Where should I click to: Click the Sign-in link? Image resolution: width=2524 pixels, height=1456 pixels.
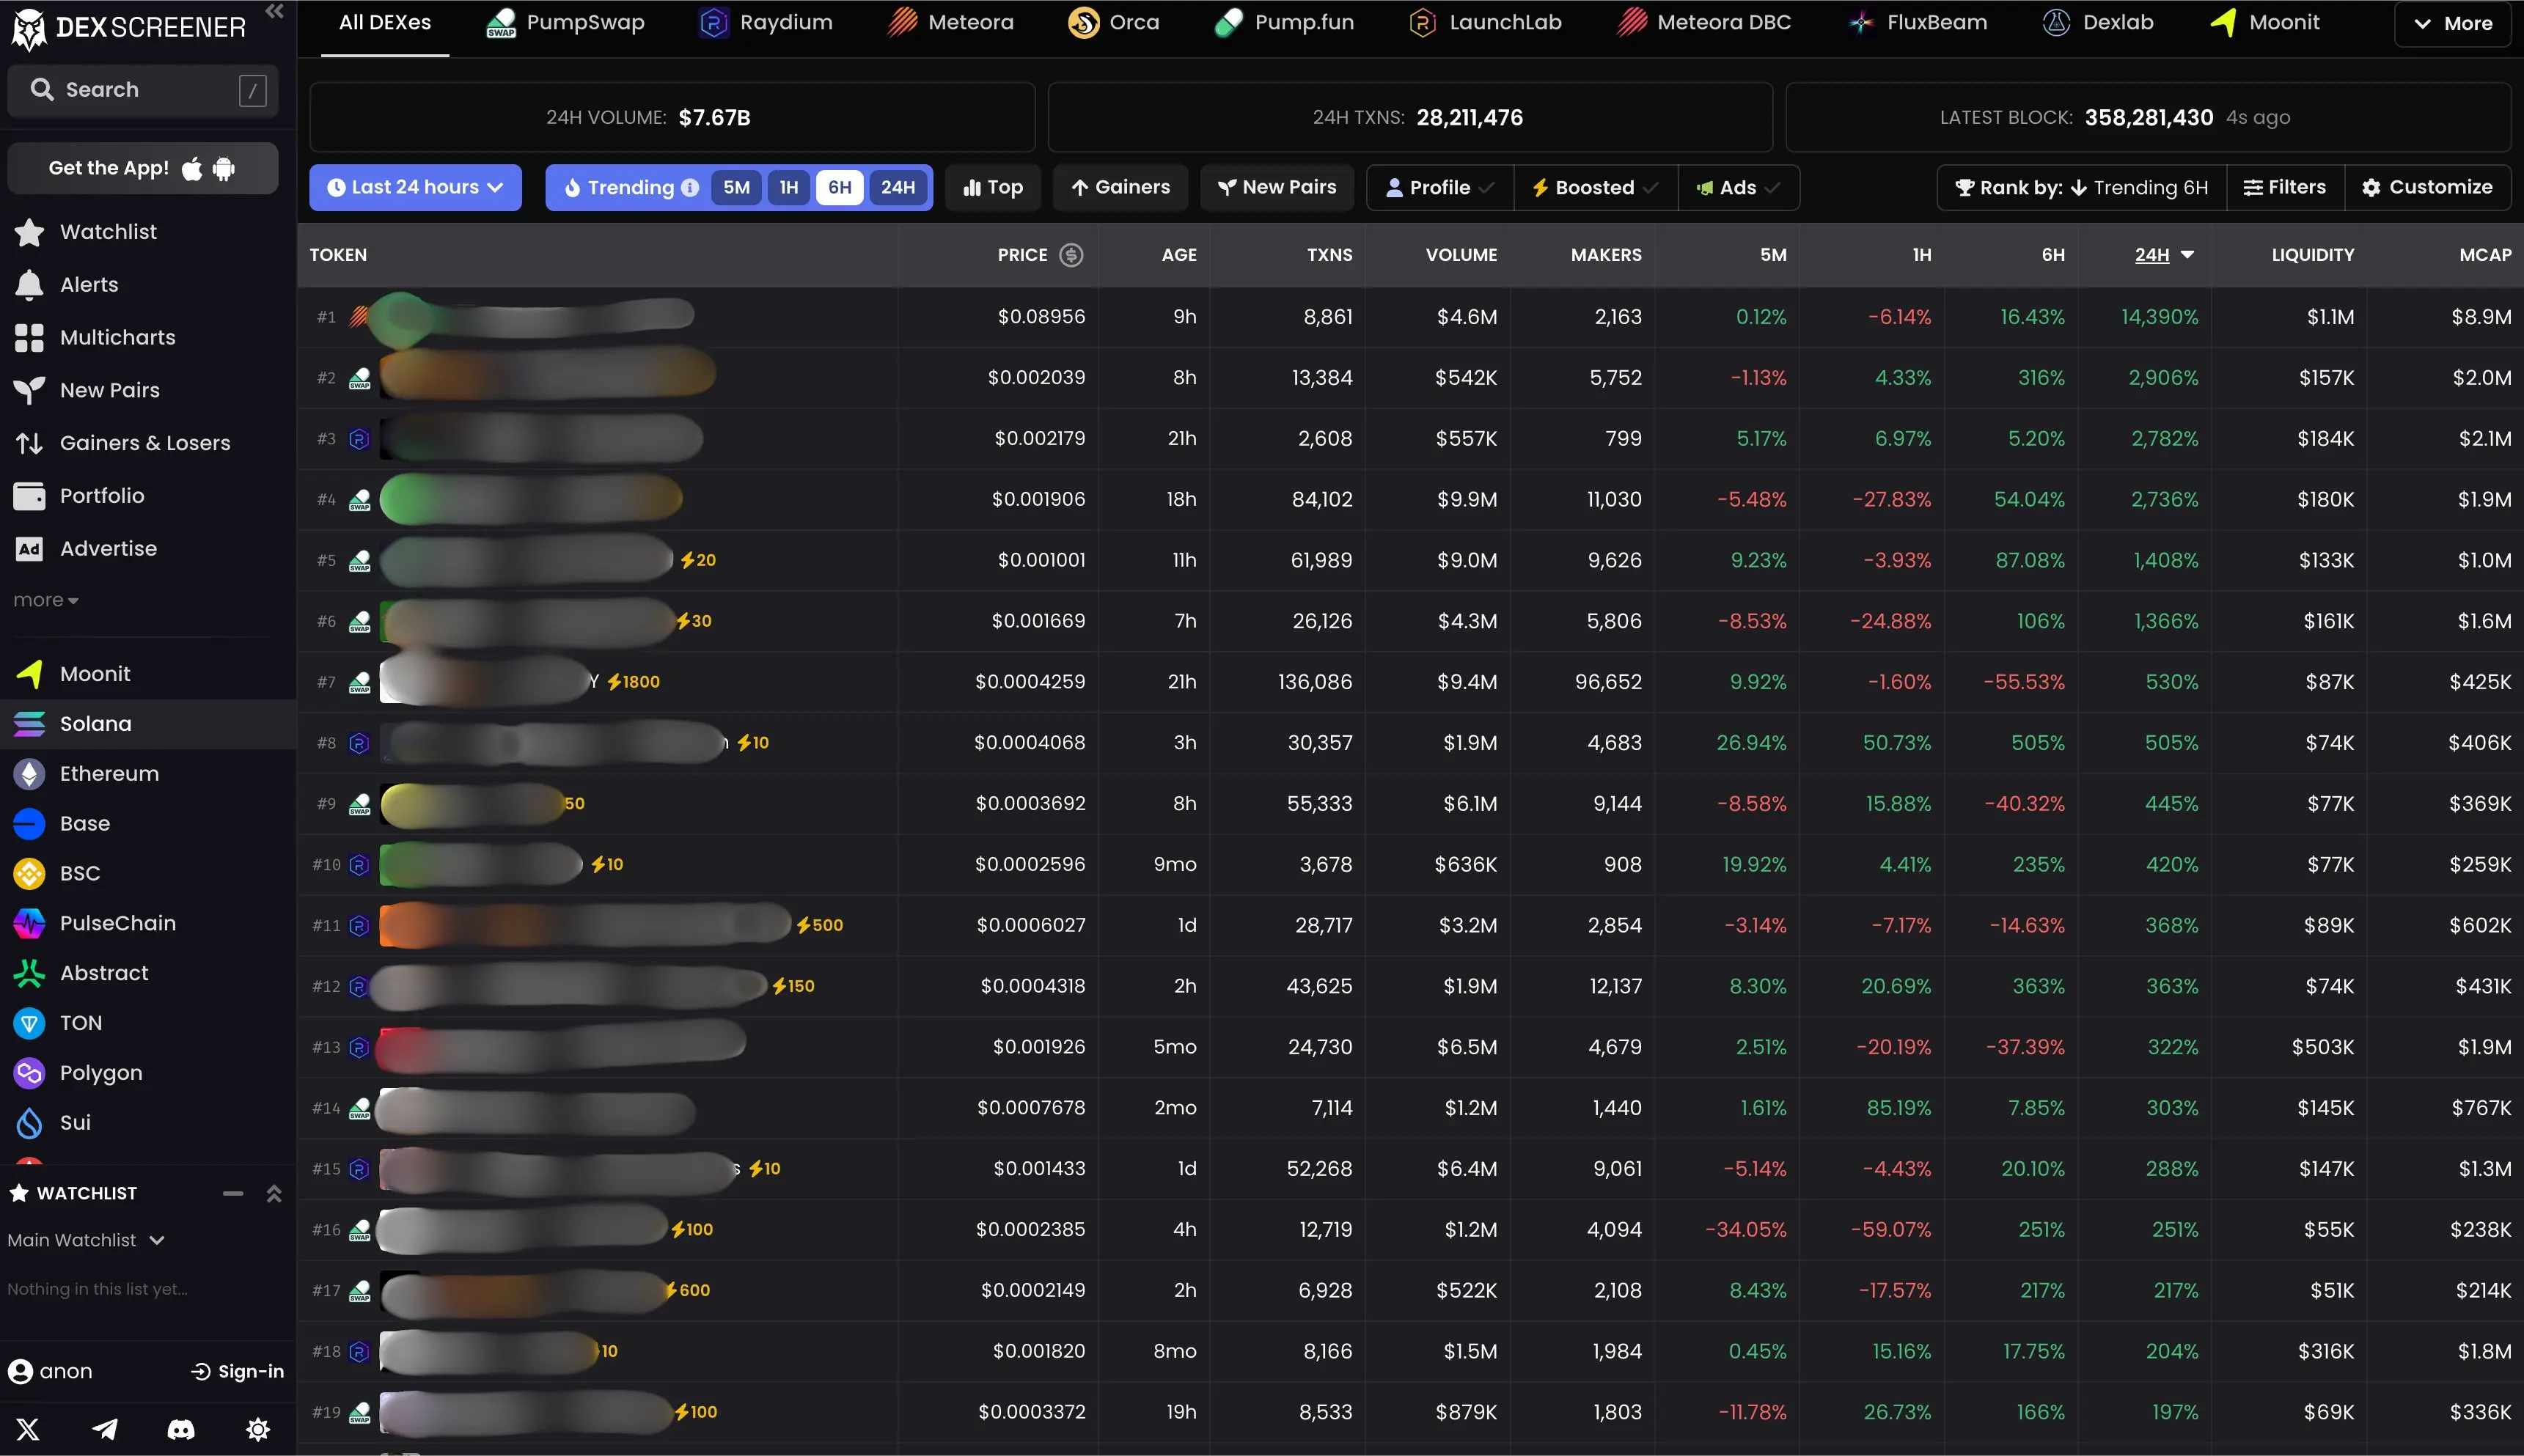[x=238, y=1372]
